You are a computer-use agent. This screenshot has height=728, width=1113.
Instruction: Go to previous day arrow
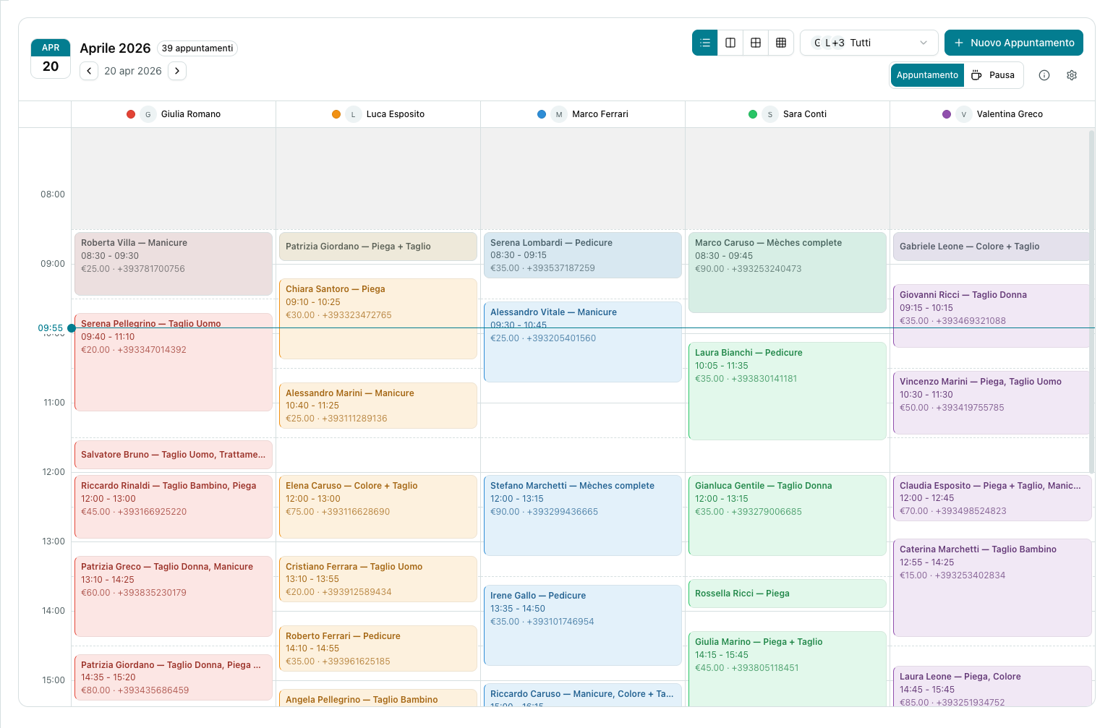click(89, 71)
